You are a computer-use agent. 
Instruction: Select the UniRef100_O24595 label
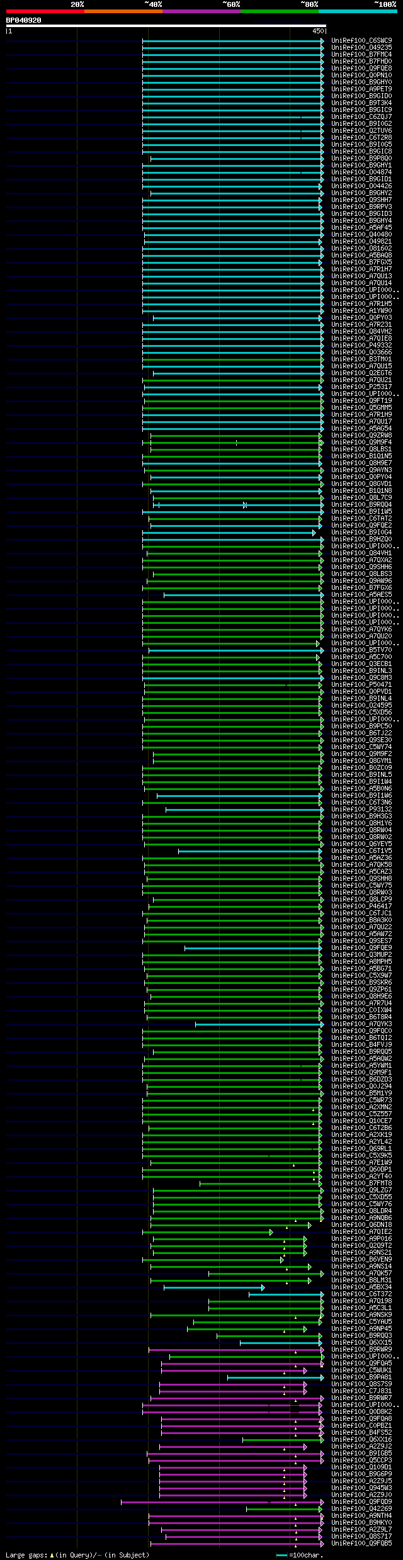pyautogui.click(x=361, y=705)
